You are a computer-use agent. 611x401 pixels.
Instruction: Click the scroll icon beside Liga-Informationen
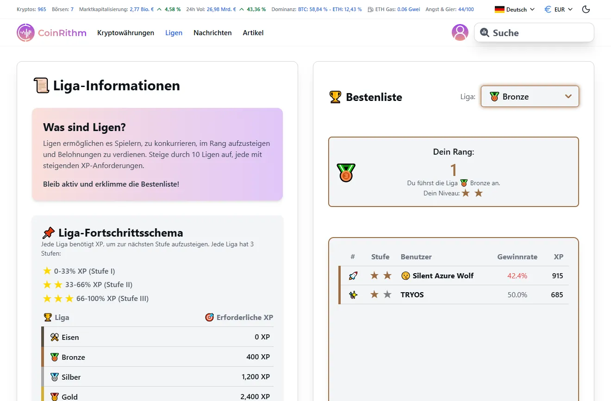point(42,85)
